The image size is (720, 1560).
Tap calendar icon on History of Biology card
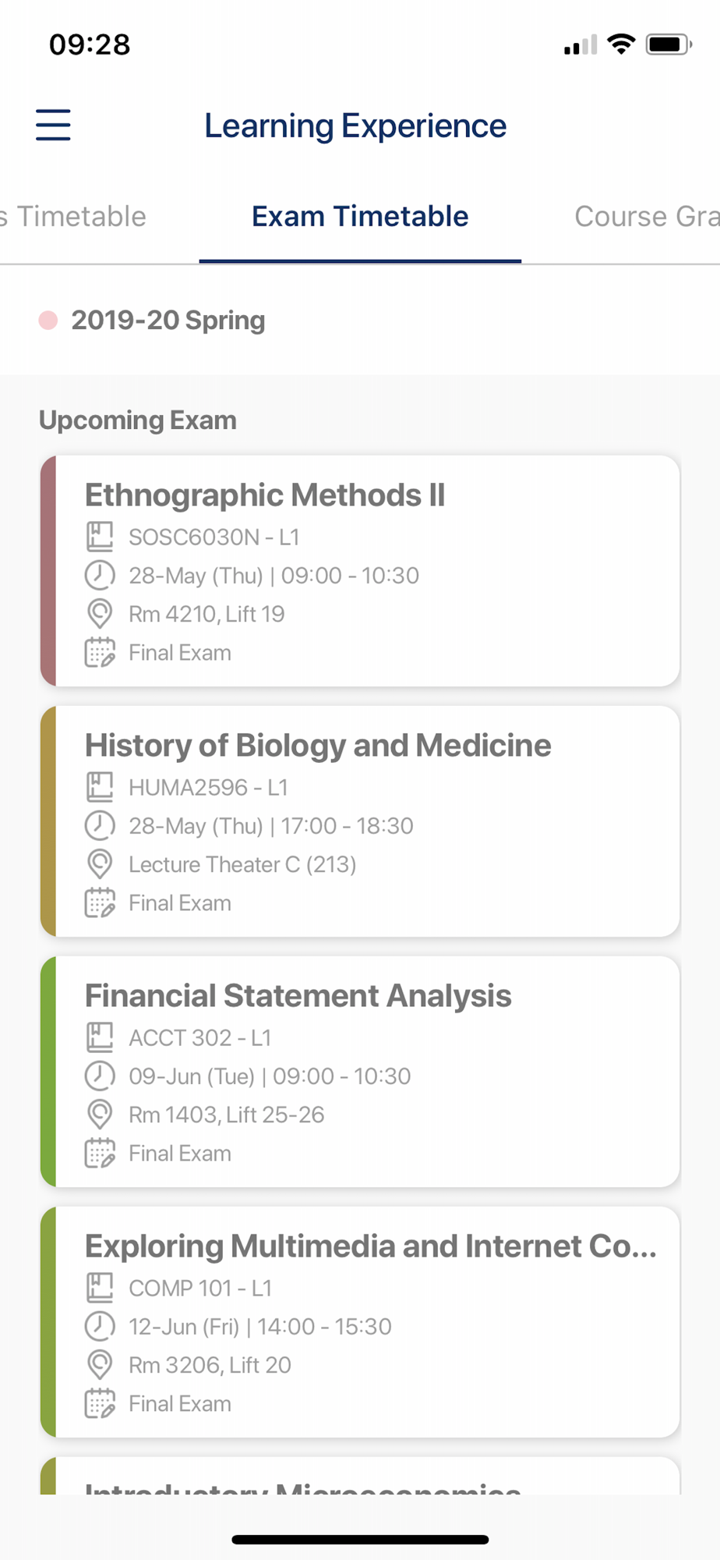pos(100,902)
